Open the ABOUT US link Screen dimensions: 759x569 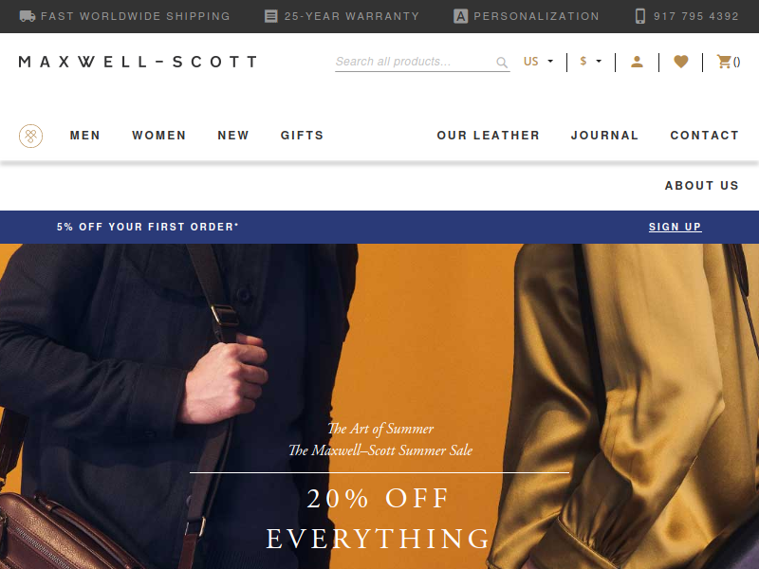pyautogui.click(x=702, y=186)
